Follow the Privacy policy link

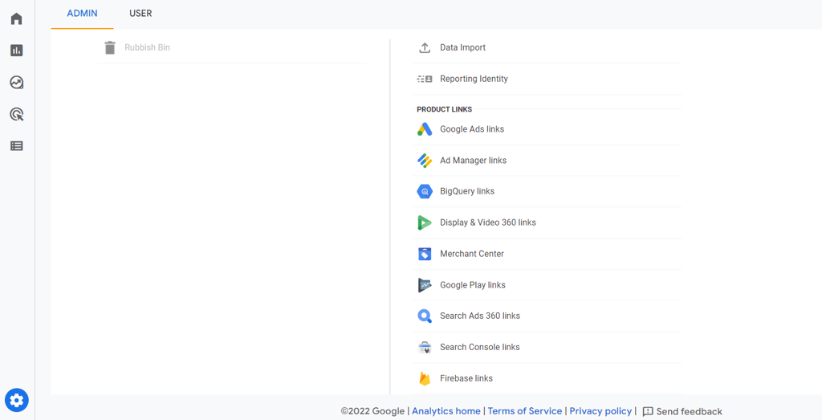(x=600, y=412)
